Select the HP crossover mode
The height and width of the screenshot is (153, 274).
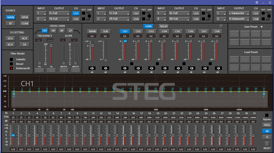(x=53, y=31)
